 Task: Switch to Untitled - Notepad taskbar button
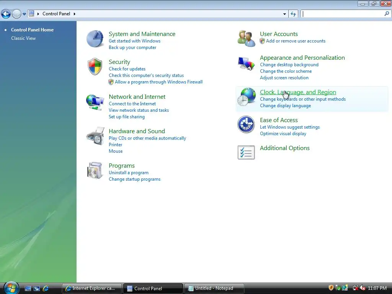click(x=214, y=289)
